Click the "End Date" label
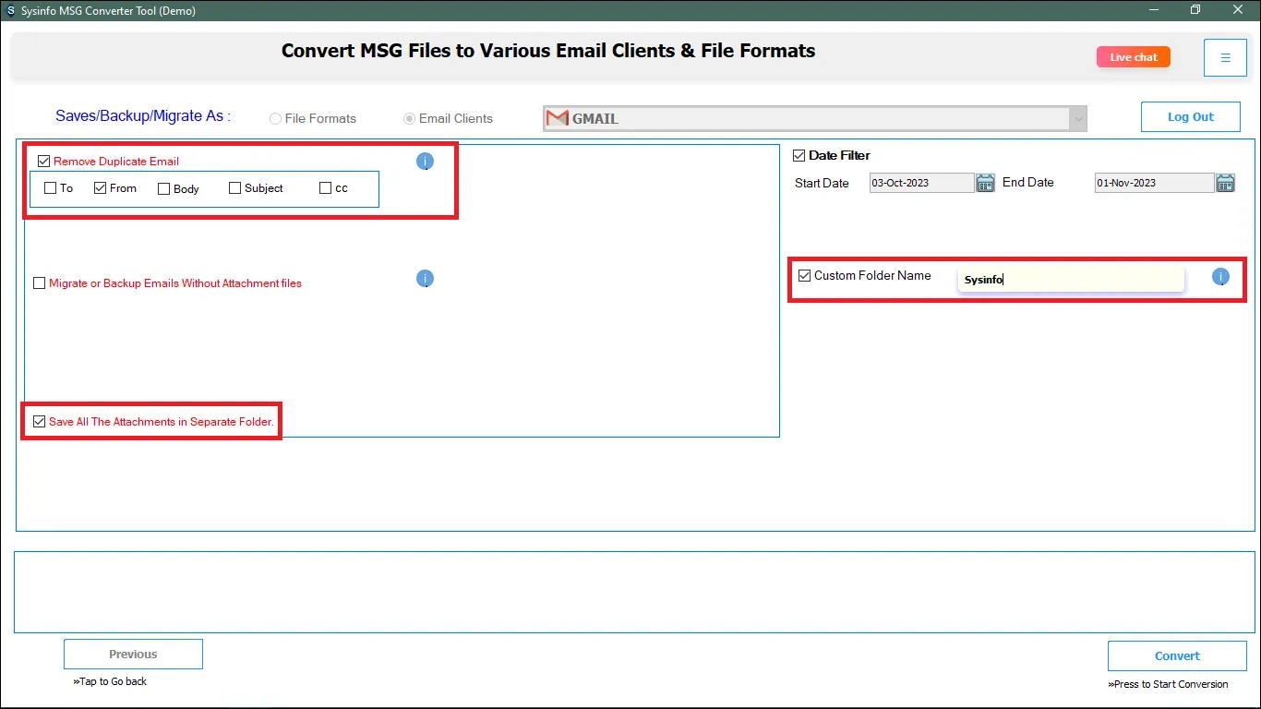The width and height of the screenshot is (1261, 709). tap(1028, 183)
